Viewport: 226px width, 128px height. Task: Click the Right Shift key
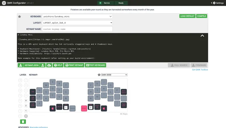click(x=124, y=105)
